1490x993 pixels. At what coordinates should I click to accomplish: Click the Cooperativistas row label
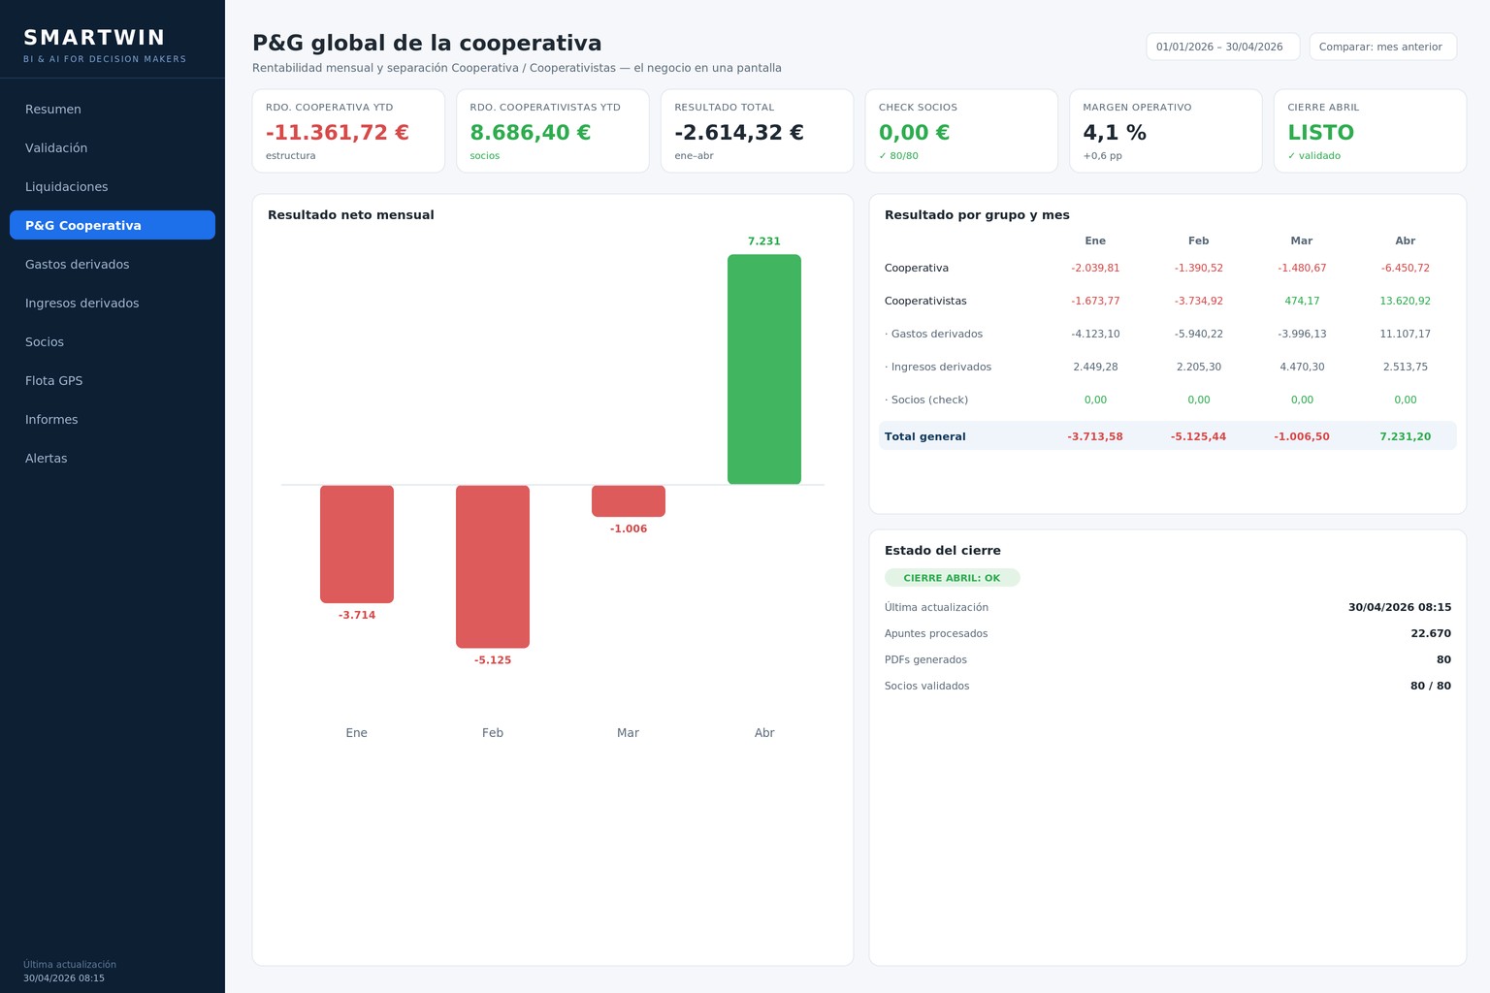[x=925, y=301]
